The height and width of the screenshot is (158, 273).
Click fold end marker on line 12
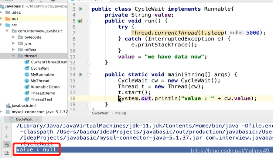[89, 63]
